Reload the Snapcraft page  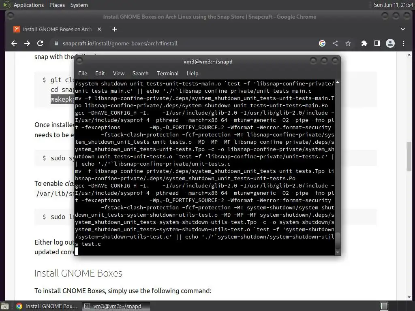click(x=40, y=43)
